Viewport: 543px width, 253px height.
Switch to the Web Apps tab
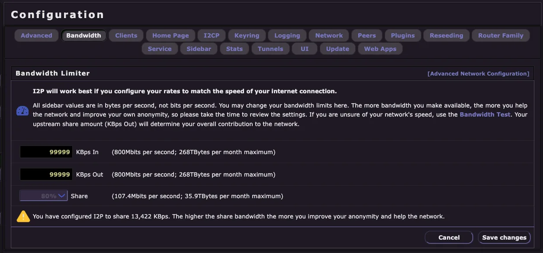point(380,49)
